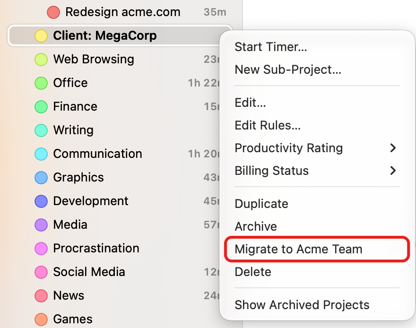
Task: Click the News project color dot
Action: (x=41, y=295)
